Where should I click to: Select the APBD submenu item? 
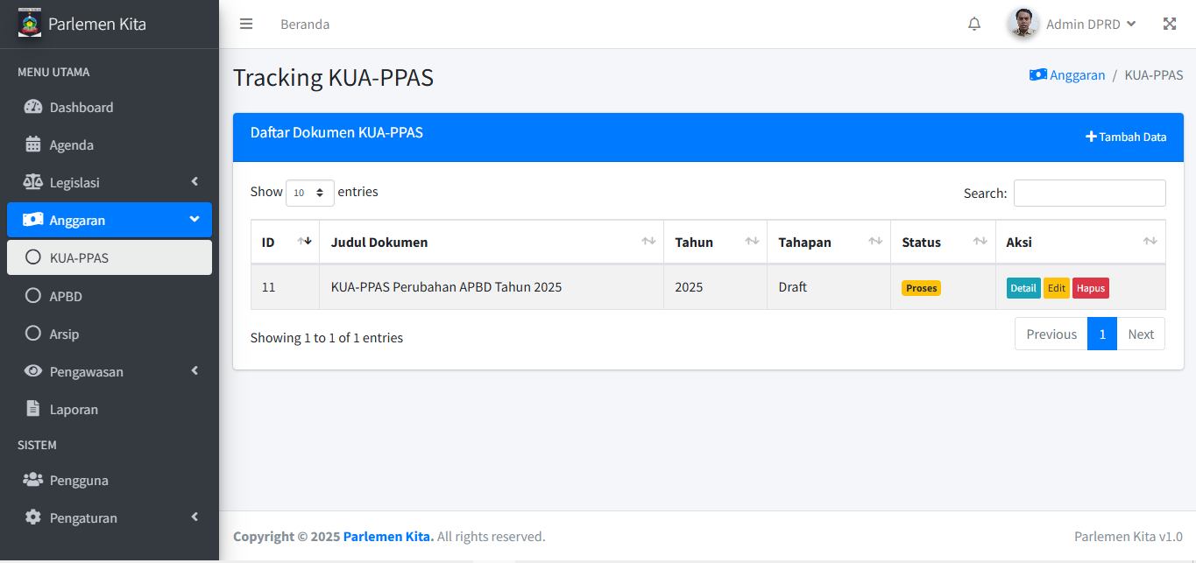66,297
